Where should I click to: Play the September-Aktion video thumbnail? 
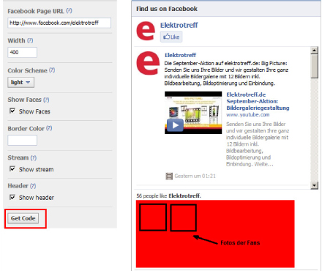pos(193,113)
